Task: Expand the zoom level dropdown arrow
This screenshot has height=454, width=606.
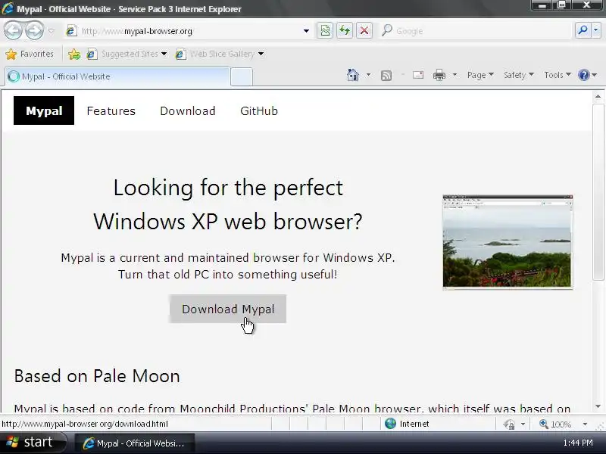Action: pos(585,424)
